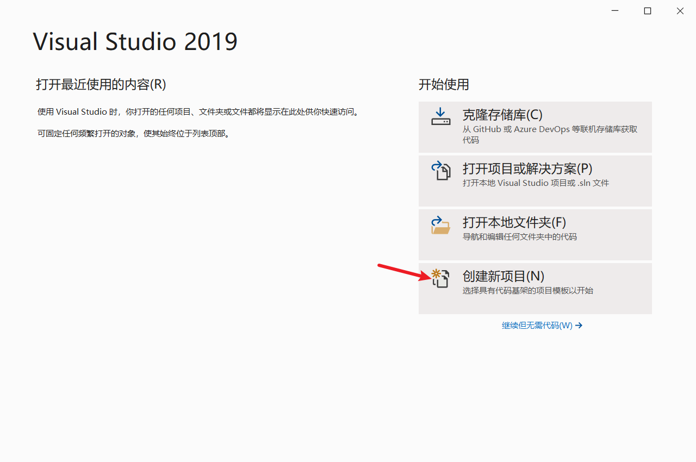Screen dimensions: 696x462
Task: Click the open local folder icon
Action: click(x=440, y=224)
